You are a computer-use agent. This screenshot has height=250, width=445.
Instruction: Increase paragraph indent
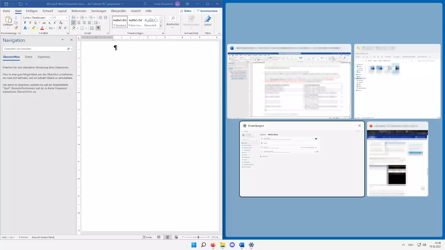pyautogui.click(x=105, y=18)
